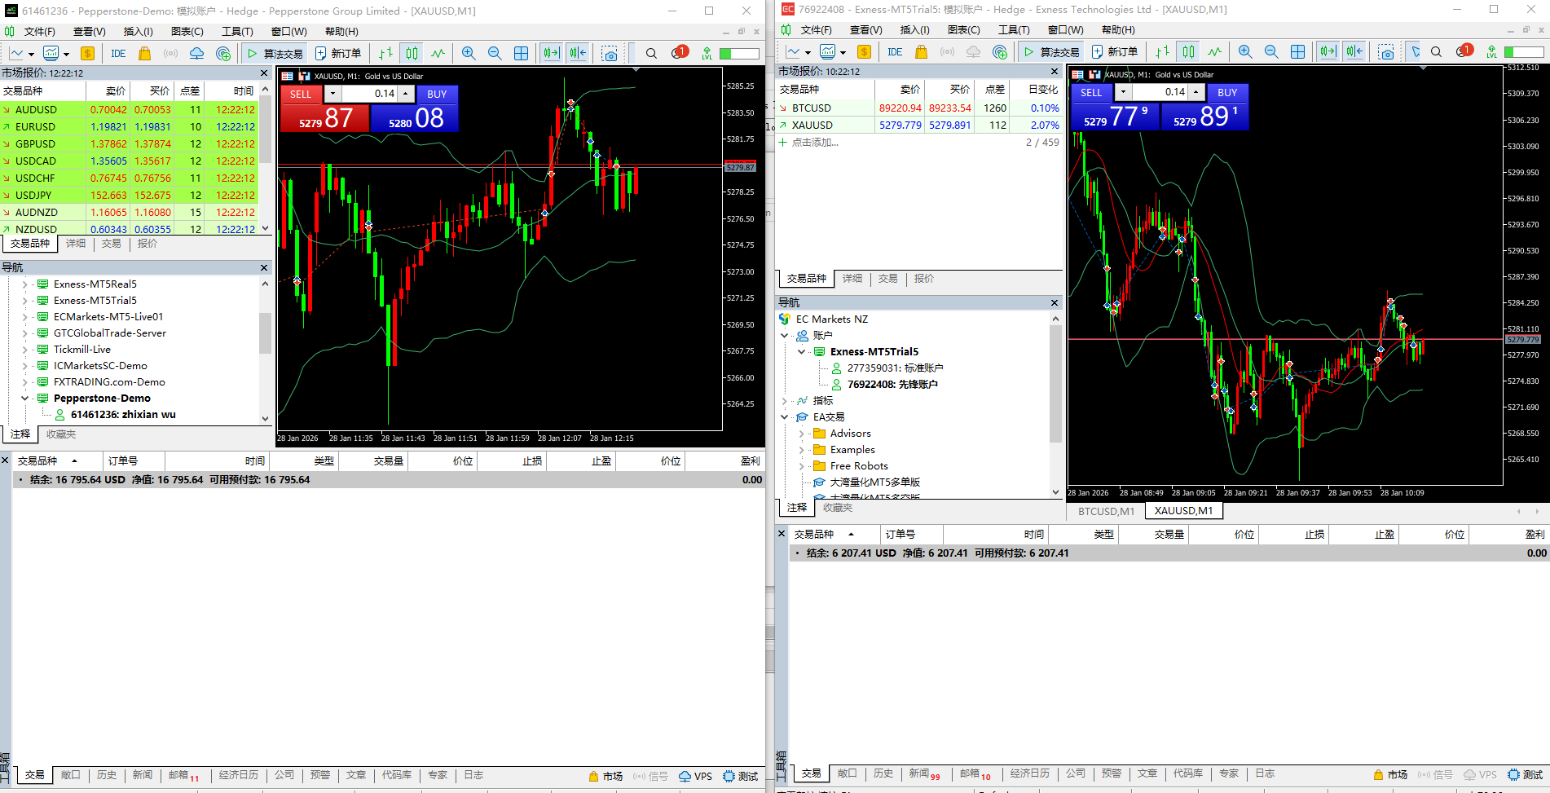Image resolution: width=1550 pixels, height=793 pixels.
Task: Expand the Advisors folder
Action: (x=802, y=434)
